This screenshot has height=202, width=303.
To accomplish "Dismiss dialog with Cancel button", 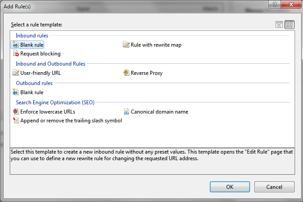I will [274, 187].
